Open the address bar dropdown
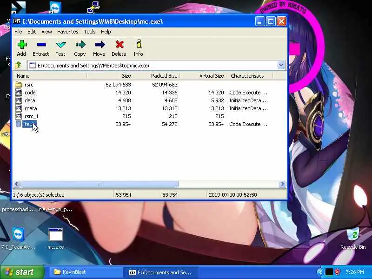The image size is (372, 279). coord(281,65)
